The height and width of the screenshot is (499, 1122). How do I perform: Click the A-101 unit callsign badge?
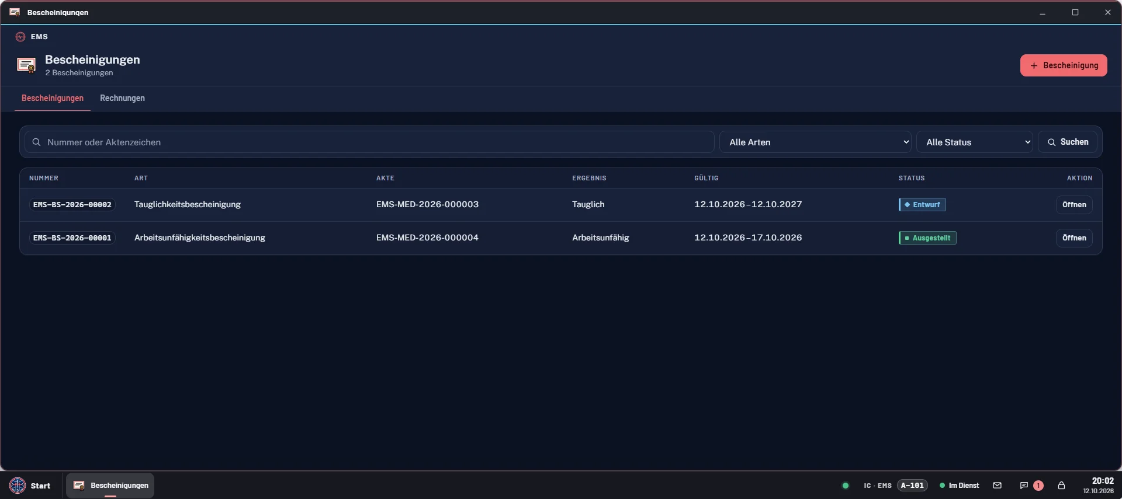click(x=912, y=486)
